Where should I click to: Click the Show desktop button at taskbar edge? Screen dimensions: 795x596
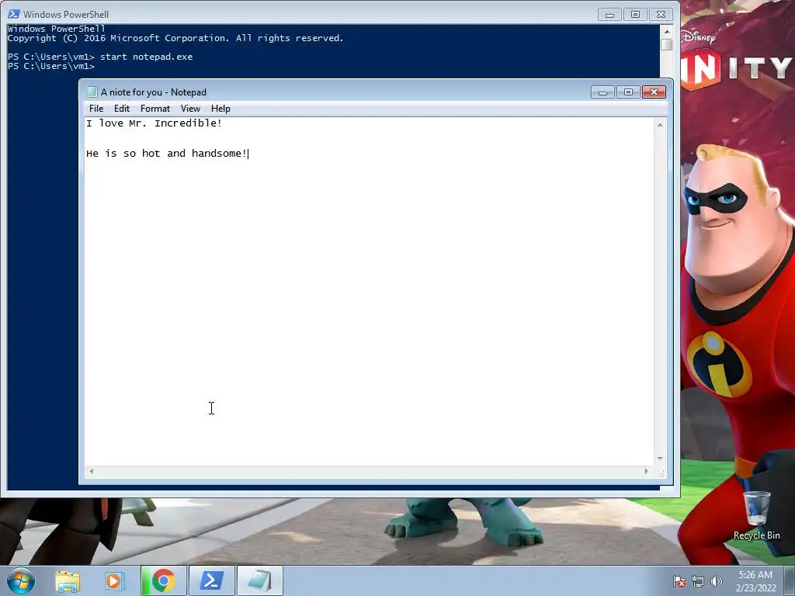(x=790, y=580)
